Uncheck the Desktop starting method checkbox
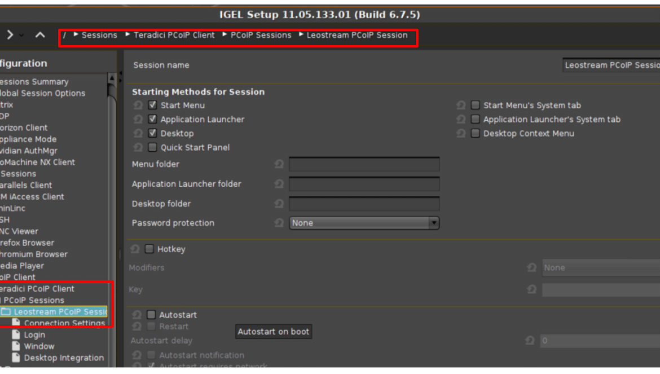 [152, 133]
